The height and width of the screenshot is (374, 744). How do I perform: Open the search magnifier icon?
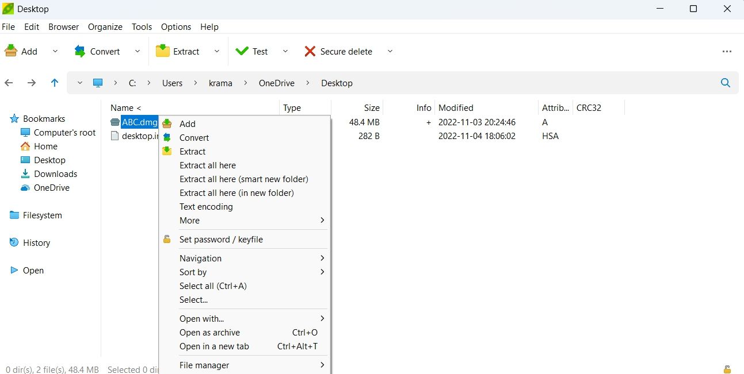point(725,83)
